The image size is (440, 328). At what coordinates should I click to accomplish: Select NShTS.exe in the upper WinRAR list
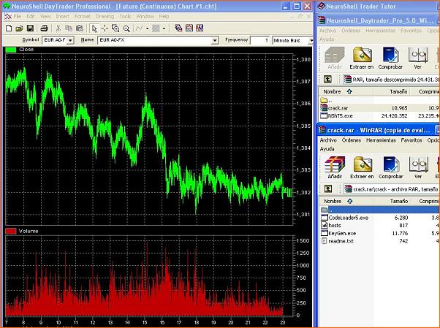340,116
